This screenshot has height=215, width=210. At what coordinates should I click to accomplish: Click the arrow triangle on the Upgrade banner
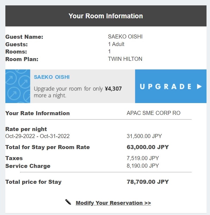click(199, 86)
